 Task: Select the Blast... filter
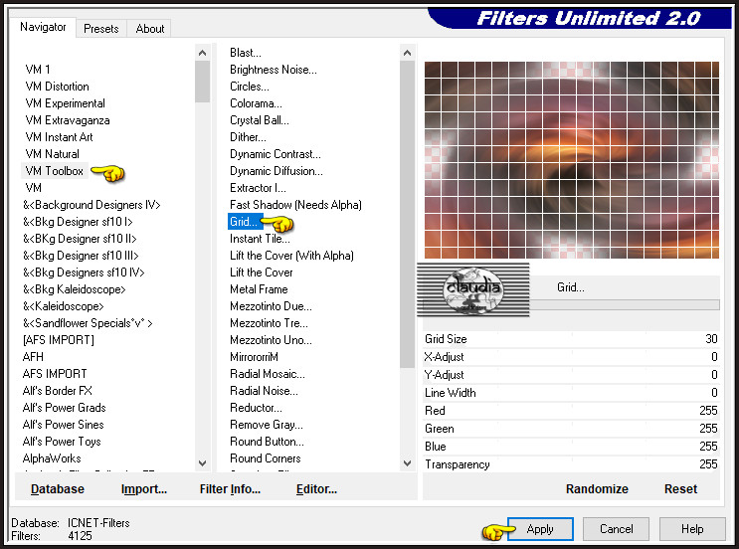pyautogui.click(x=246, y=53)
